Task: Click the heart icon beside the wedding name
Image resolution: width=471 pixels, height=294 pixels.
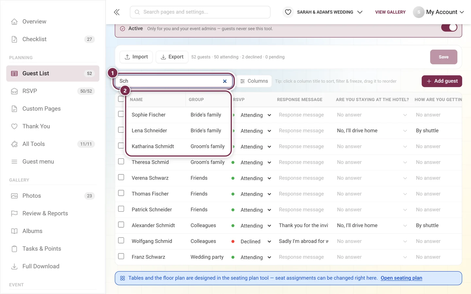Action: point(288,12)
